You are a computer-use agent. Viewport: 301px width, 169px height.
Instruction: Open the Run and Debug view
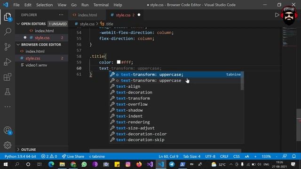(8, 61)
